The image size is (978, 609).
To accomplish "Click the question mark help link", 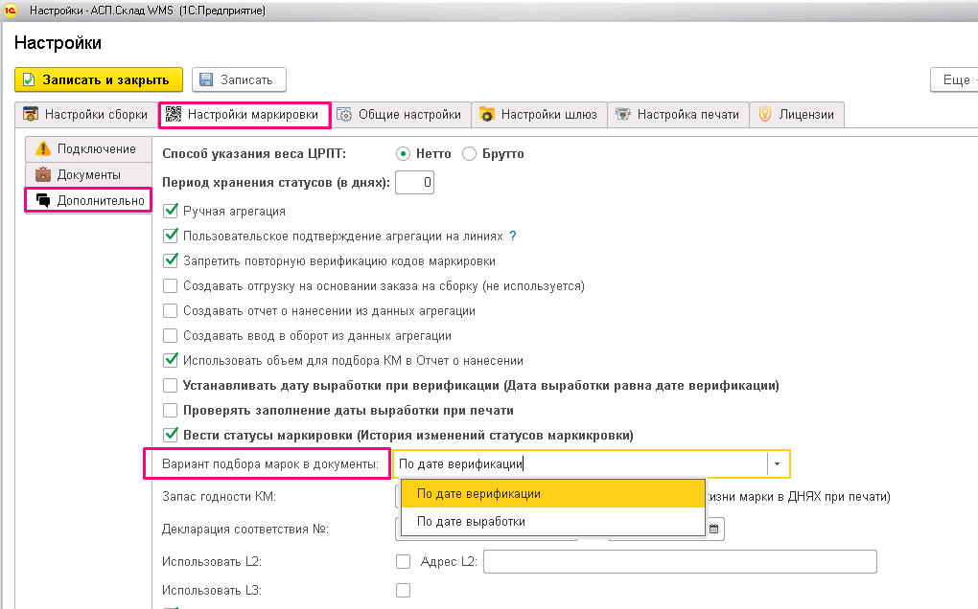I will click(x=513, y=236).
